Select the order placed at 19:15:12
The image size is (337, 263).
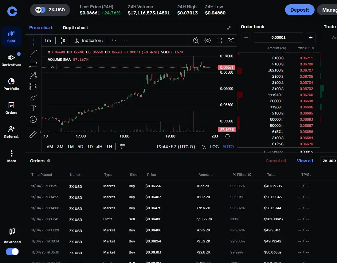(x=181, y=186)
